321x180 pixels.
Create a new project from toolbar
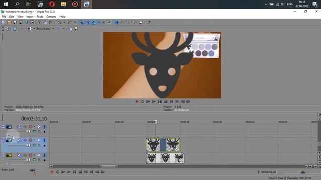(4, 22)
